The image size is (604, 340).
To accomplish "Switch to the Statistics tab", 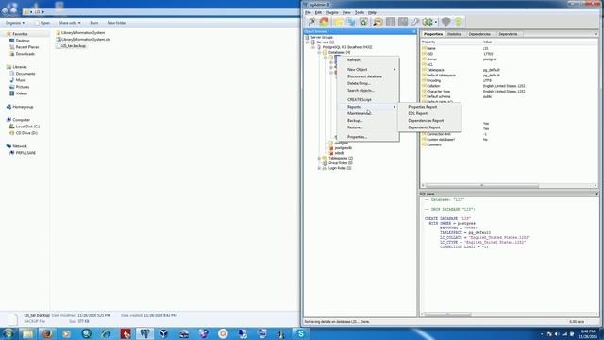I will tap(454, 34).
